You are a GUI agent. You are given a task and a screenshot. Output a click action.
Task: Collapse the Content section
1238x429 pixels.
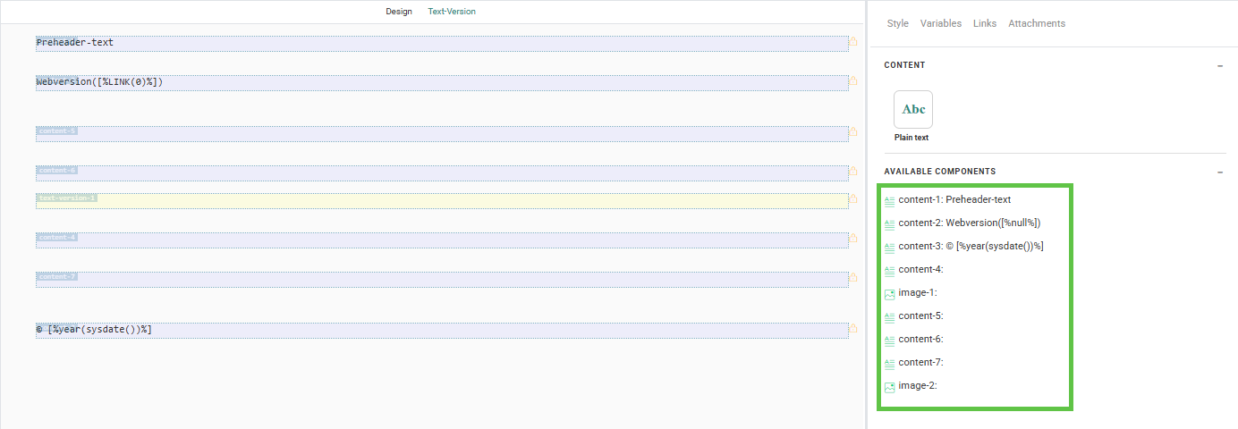point(1220,65)
